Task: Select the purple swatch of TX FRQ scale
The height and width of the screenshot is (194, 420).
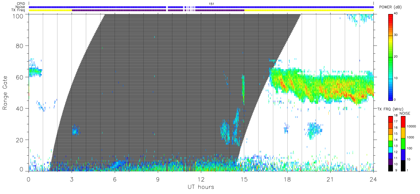Action: click(391, 161)
